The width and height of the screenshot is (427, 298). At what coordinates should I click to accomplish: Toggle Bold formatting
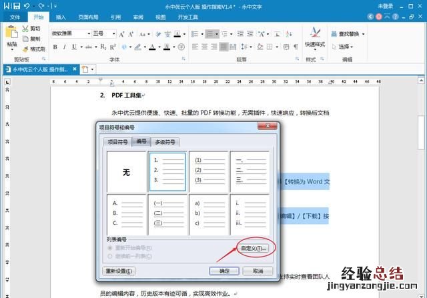click(55, 47)
